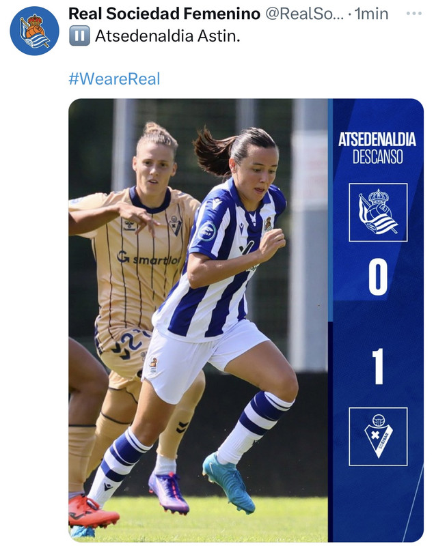Click the SD Eibar crest in scoreboard
Screen dimensions: 434x546
pos(378,436)
